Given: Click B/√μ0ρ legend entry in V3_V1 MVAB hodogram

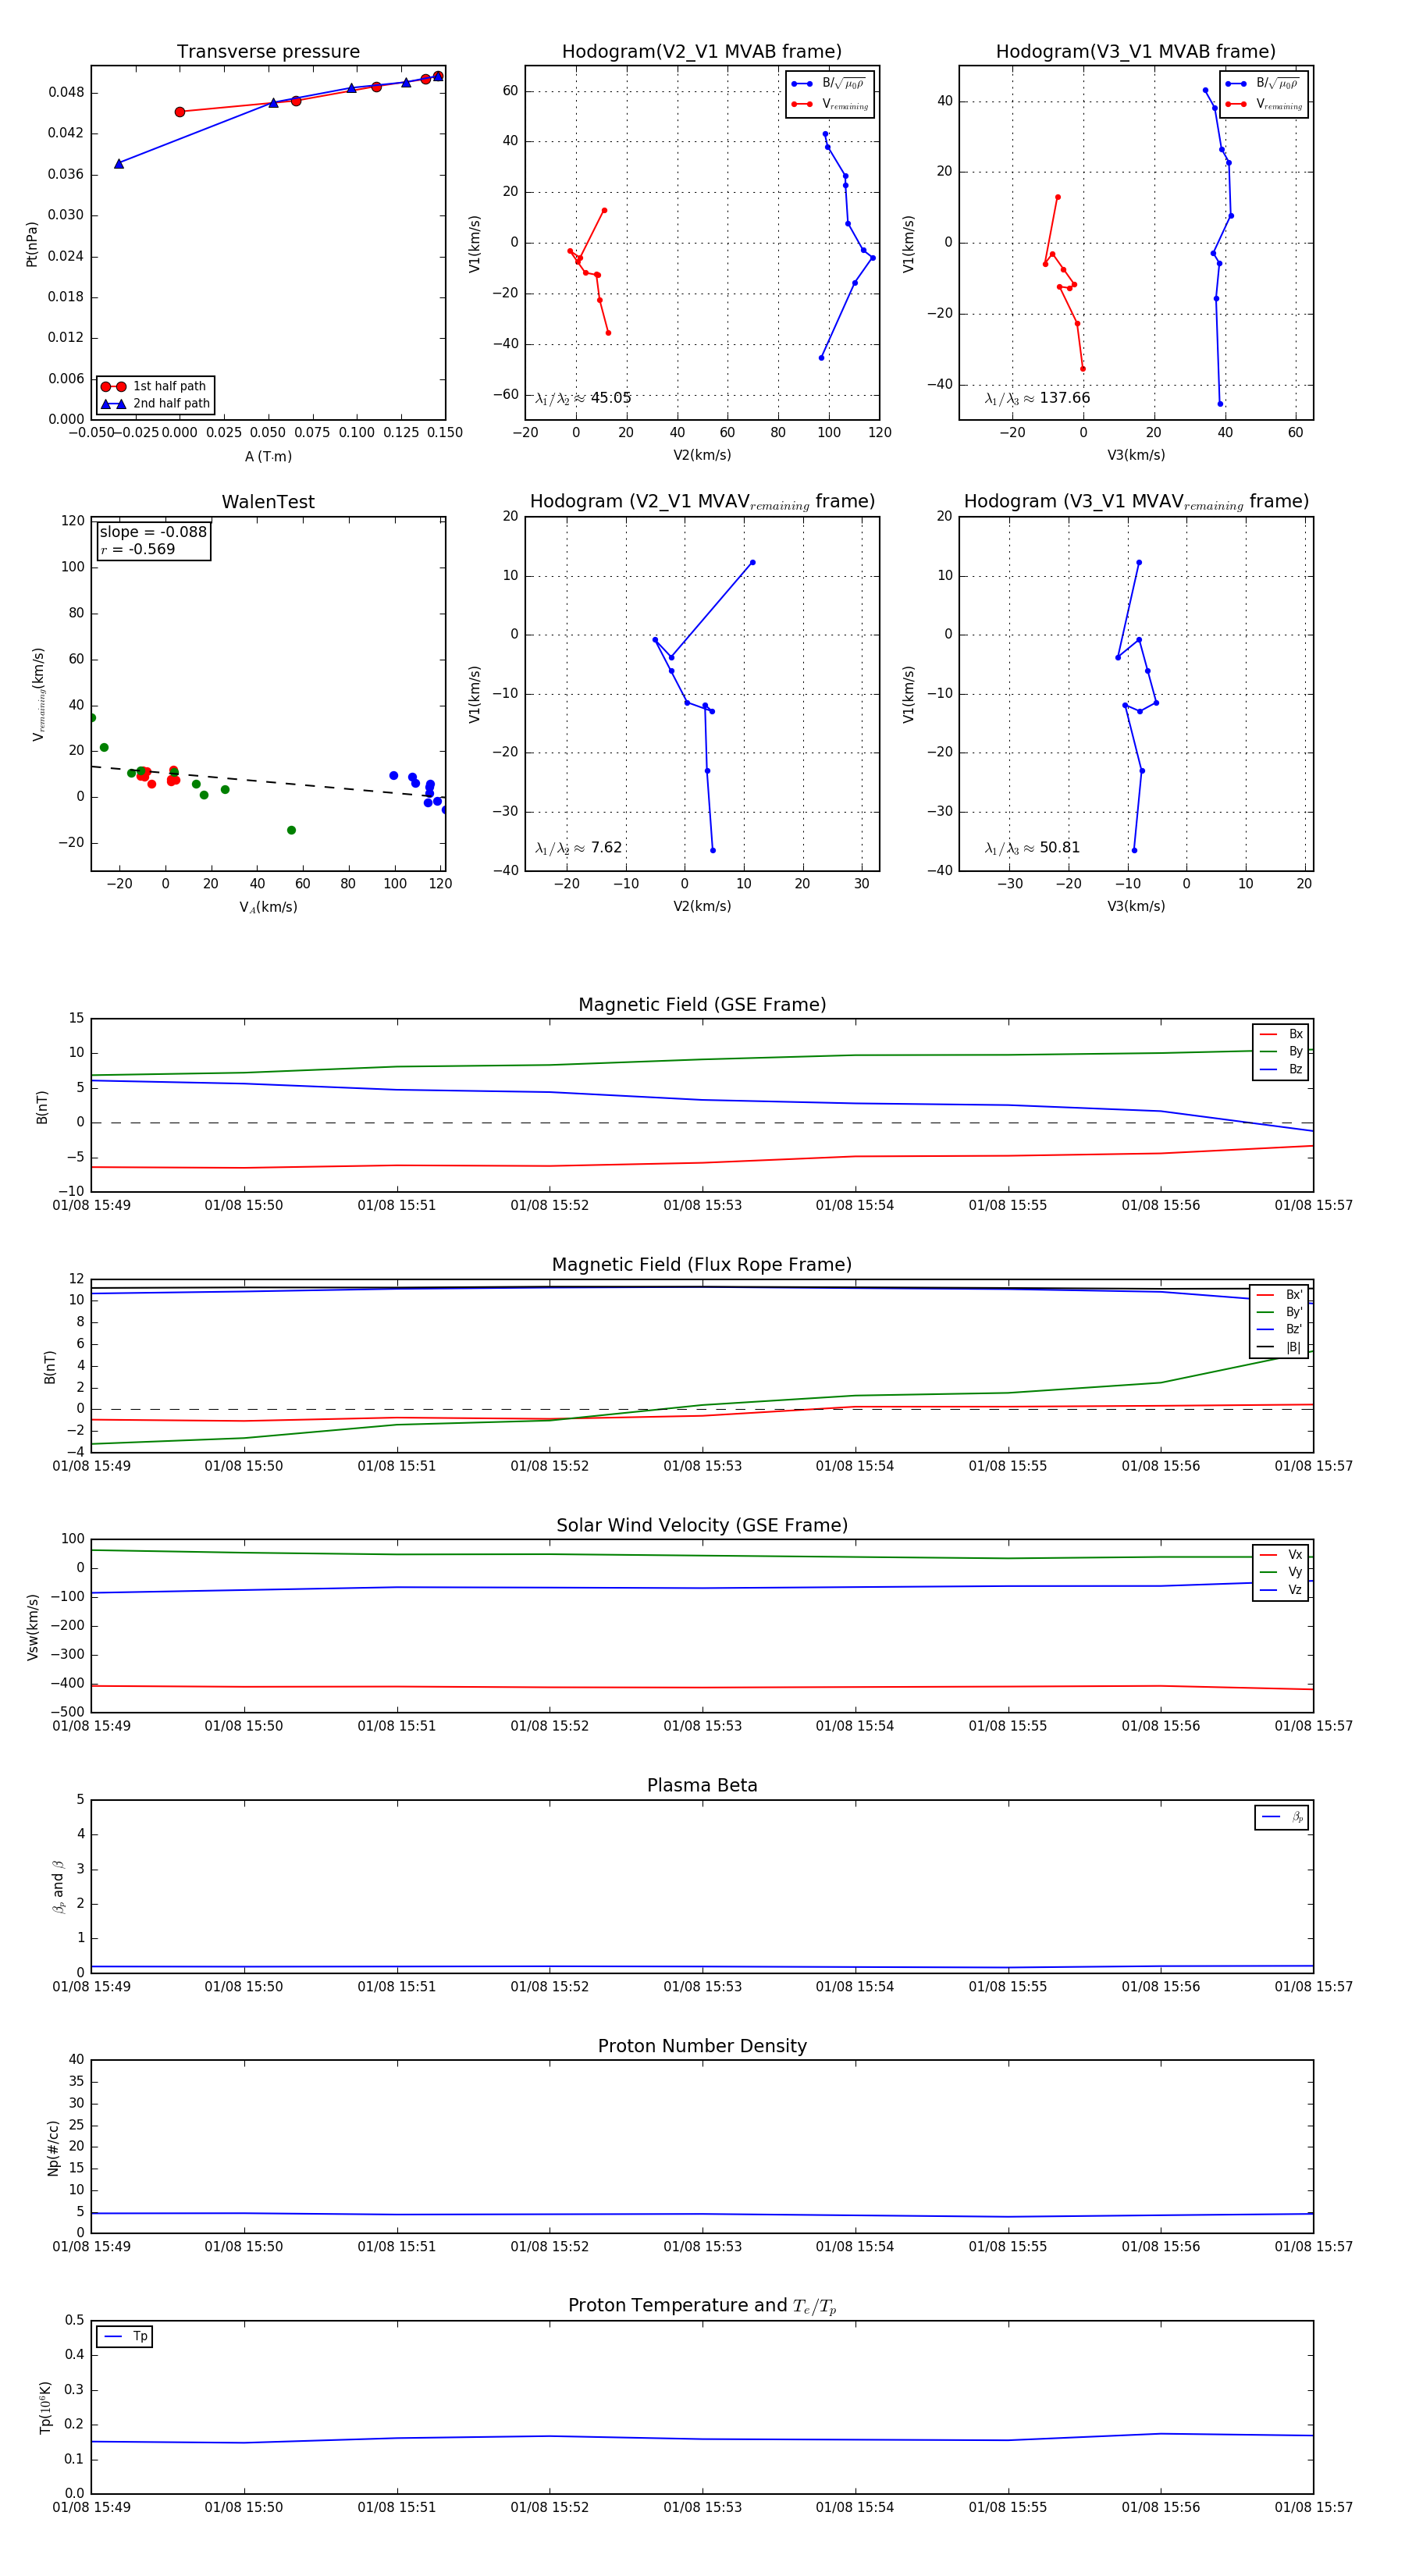Looking at the screenshot, I should 1263,84.
